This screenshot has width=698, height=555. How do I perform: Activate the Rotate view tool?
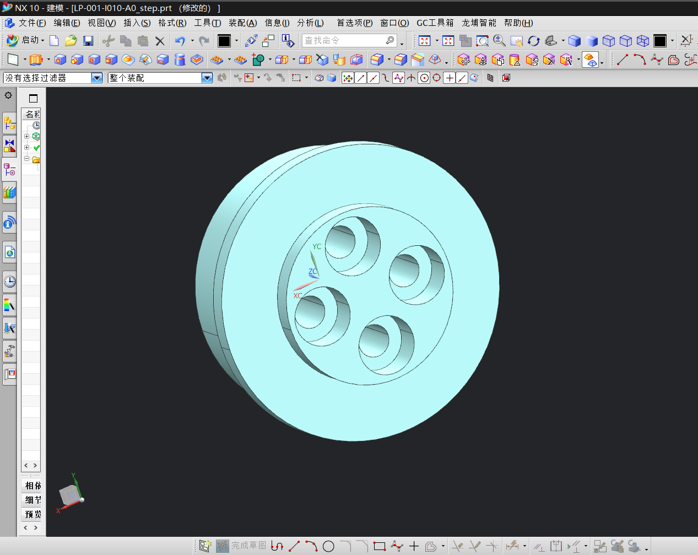(533, 41)
